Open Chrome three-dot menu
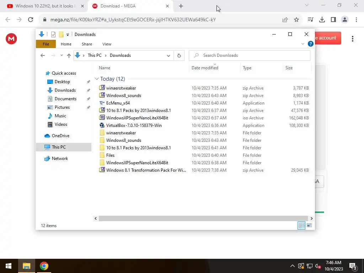This screenshot has height=273, width=364. [x=356, y=20]
